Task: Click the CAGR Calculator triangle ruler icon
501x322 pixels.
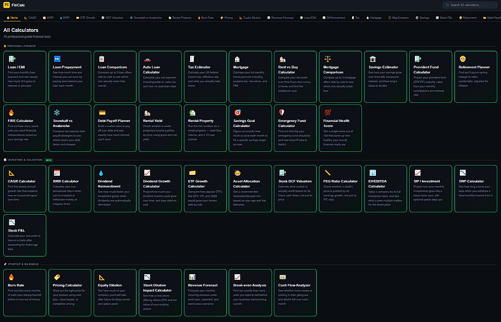Action: (12, 173)
